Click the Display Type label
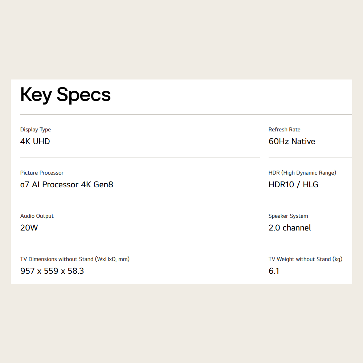Image resolution: width=363 pixels, height=363 pixels. [x=36, y=130]
